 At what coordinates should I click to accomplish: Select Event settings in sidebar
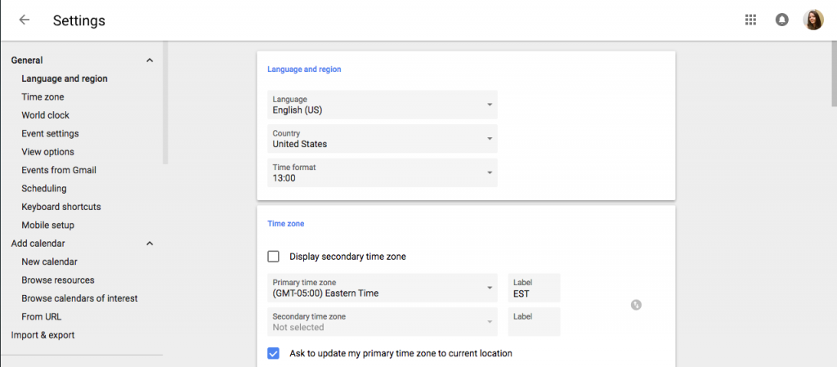point(50,133)
